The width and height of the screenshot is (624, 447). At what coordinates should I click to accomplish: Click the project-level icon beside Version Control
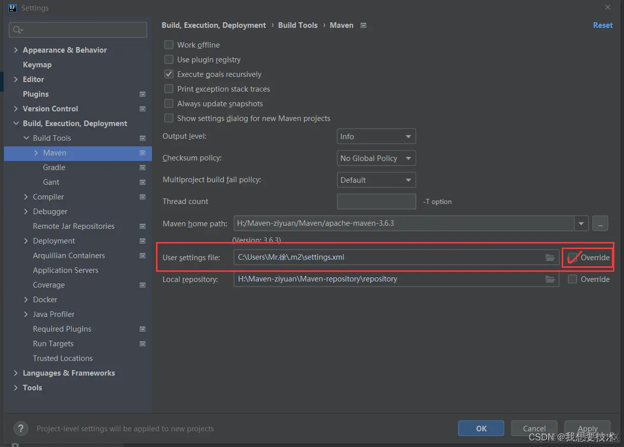[142, 109]
